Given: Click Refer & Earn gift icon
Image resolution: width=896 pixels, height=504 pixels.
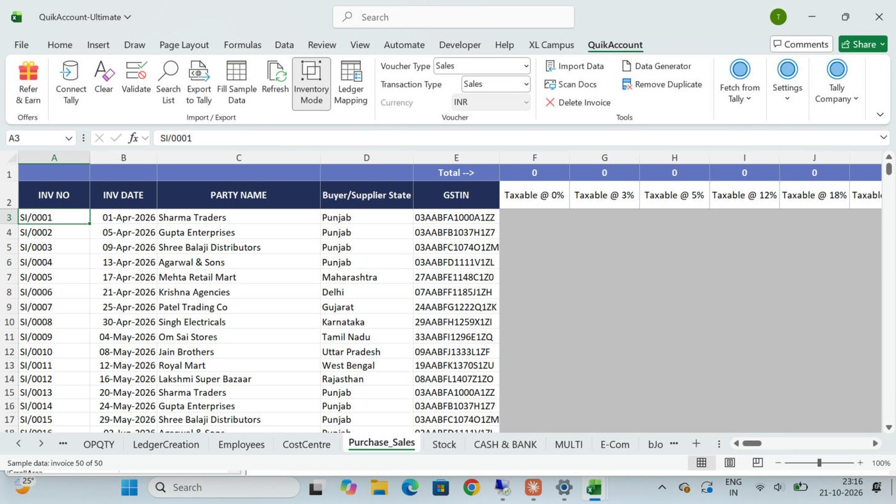Looking at the screenshot, I should click(x=28, y=72).
